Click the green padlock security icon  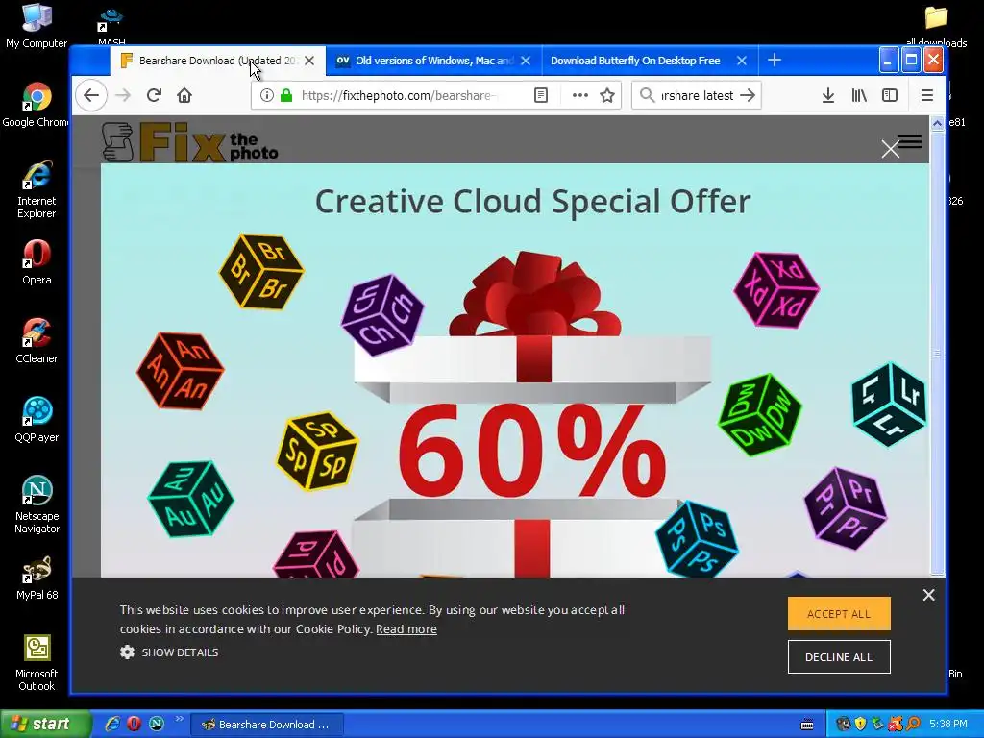coord(286,95)
